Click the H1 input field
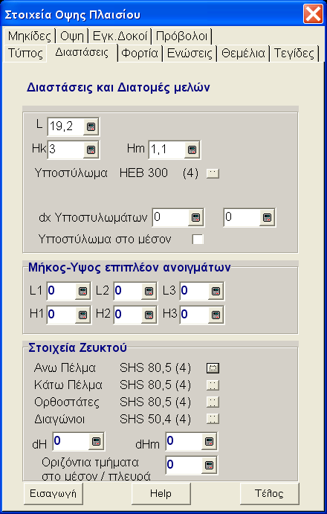The width and height of the screenshot is (327, 514). tap(61, 315)
